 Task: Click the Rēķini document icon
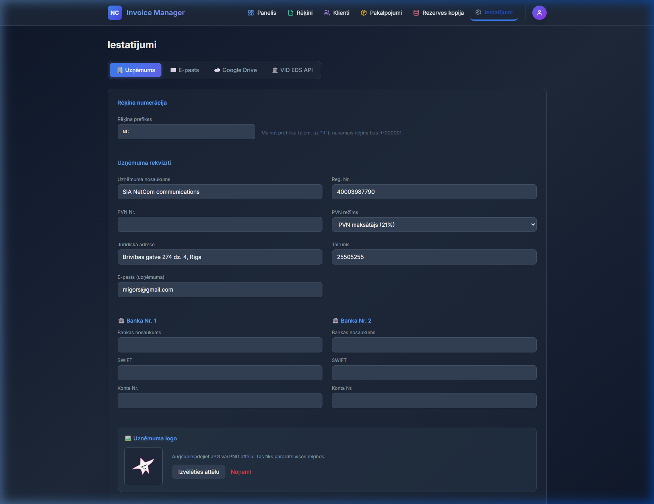point(291,13)
